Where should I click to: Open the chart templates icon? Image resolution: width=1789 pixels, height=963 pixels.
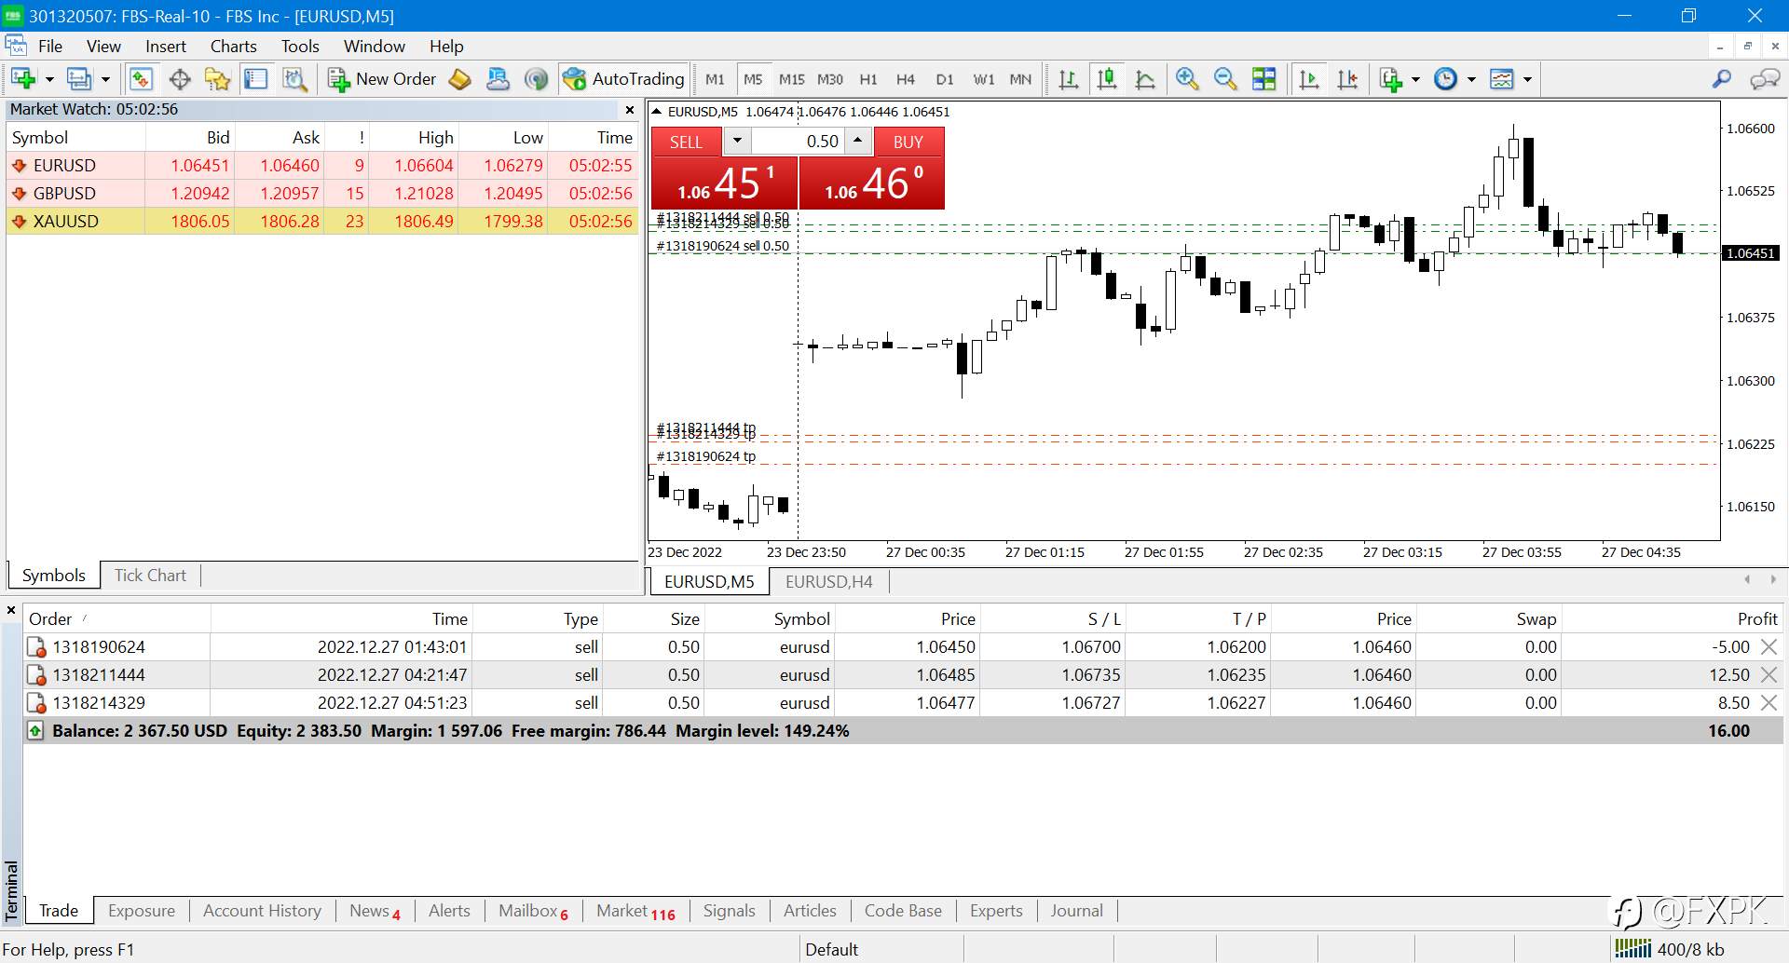click(1501, 79)
